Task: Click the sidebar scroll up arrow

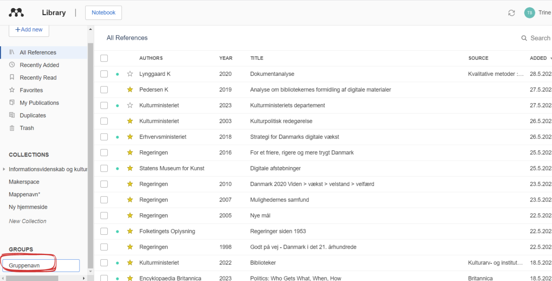Action: 91,30
